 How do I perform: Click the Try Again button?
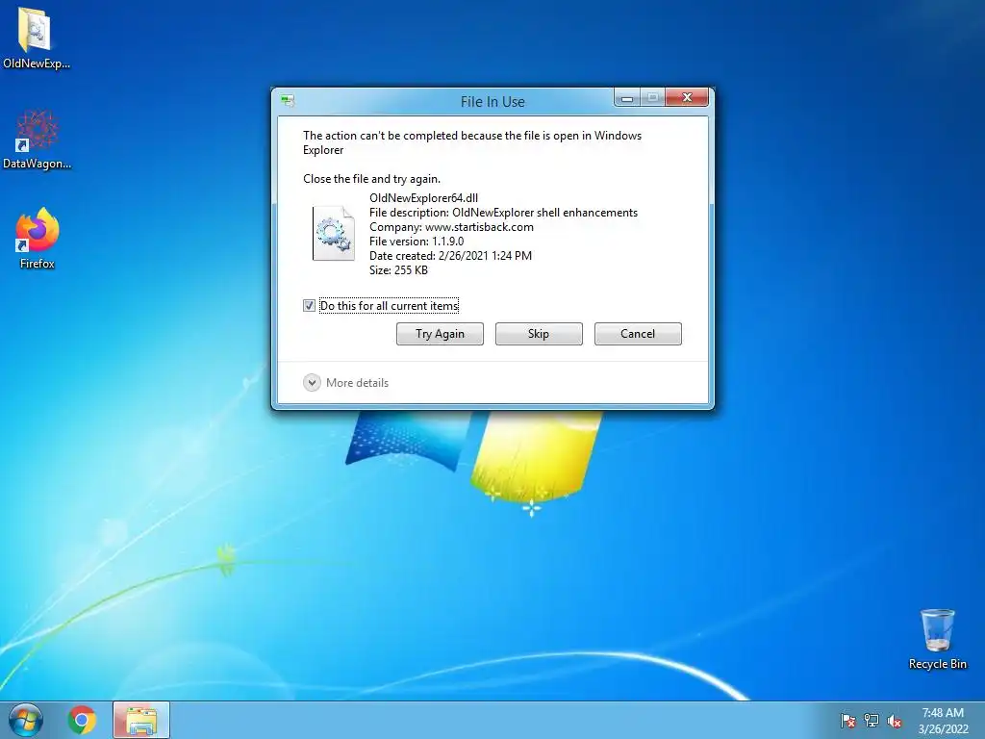tap(440, 334)
